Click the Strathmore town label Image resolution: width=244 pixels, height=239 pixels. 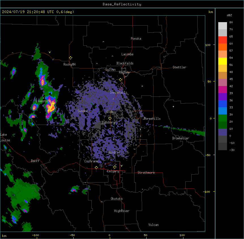coord(146,173)
